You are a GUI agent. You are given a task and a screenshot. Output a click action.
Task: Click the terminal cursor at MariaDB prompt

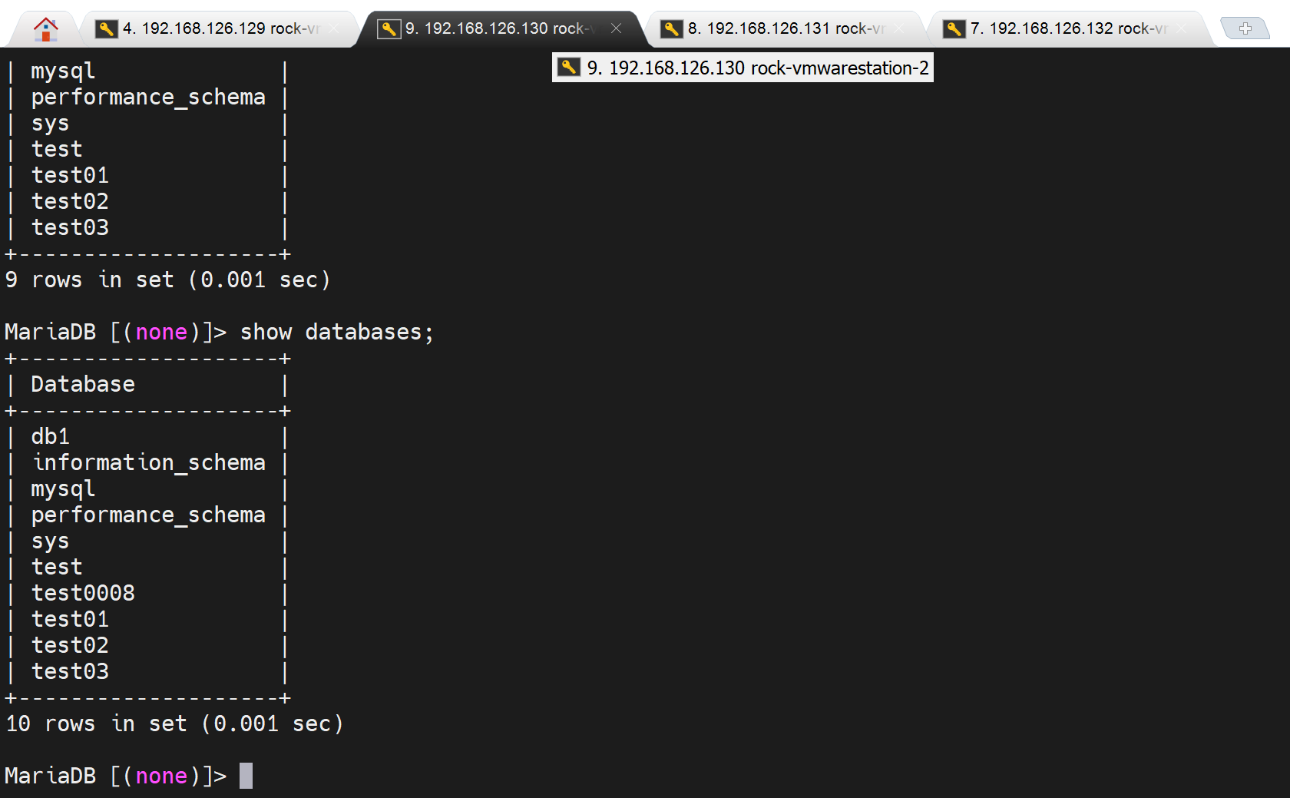tap(246, 776)
